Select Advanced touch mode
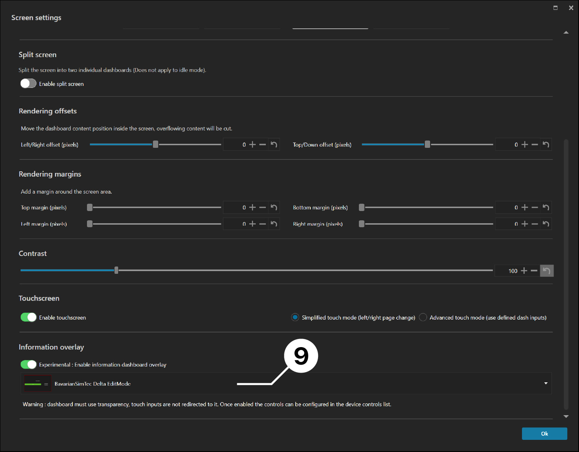Screen dimensions: 579x452 (423, 317)
